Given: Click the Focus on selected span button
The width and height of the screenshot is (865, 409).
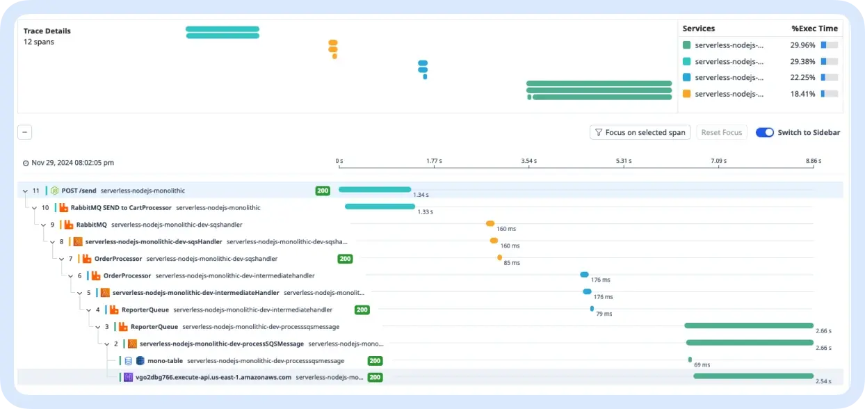Looking at the screenshot, I should click(640, 133).
